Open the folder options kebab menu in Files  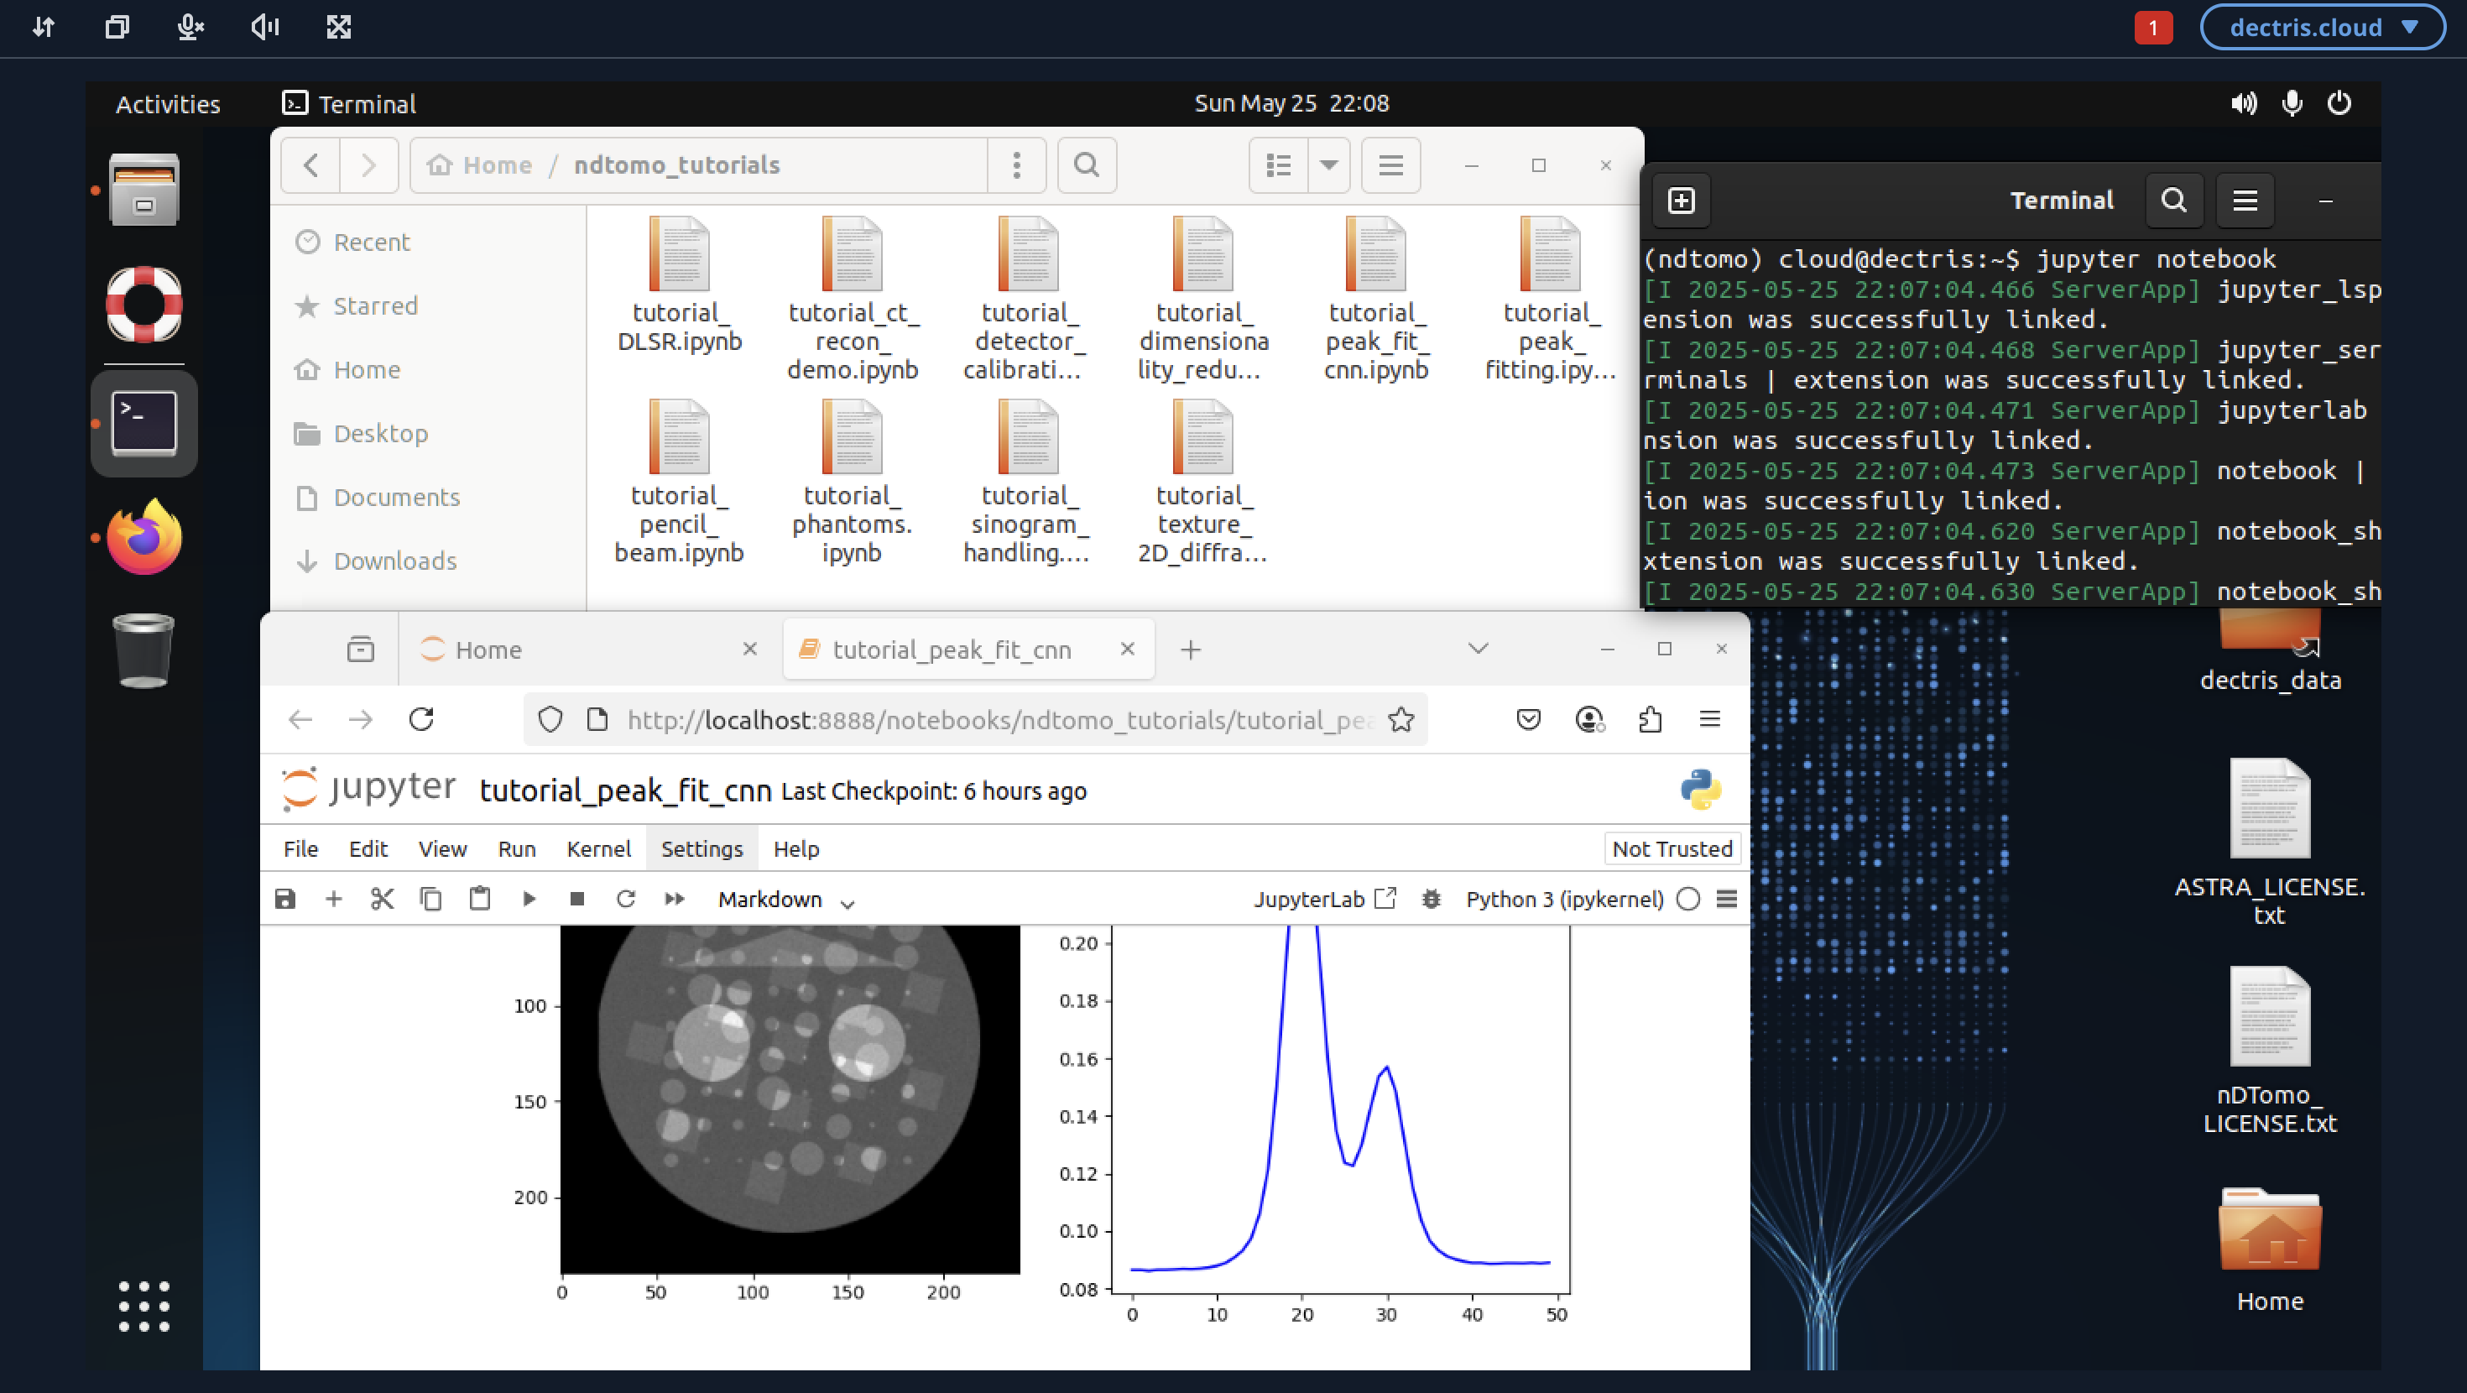pyautogui.click(x=1016, y=164)
